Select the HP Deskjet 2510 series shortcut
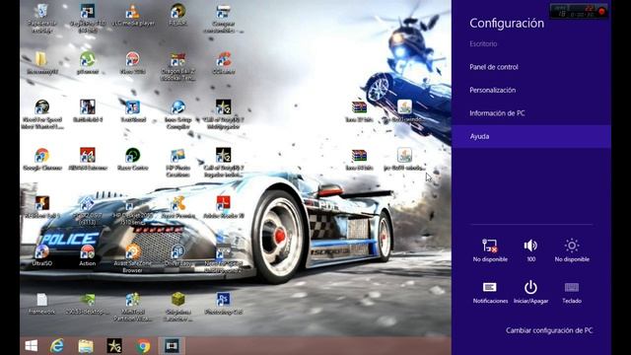This screenshot has height=355, width=631. [132, 210]
